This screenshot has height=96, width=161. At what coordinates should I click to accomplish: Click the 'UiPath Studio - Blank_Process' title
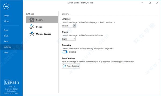tap(80, 3)
